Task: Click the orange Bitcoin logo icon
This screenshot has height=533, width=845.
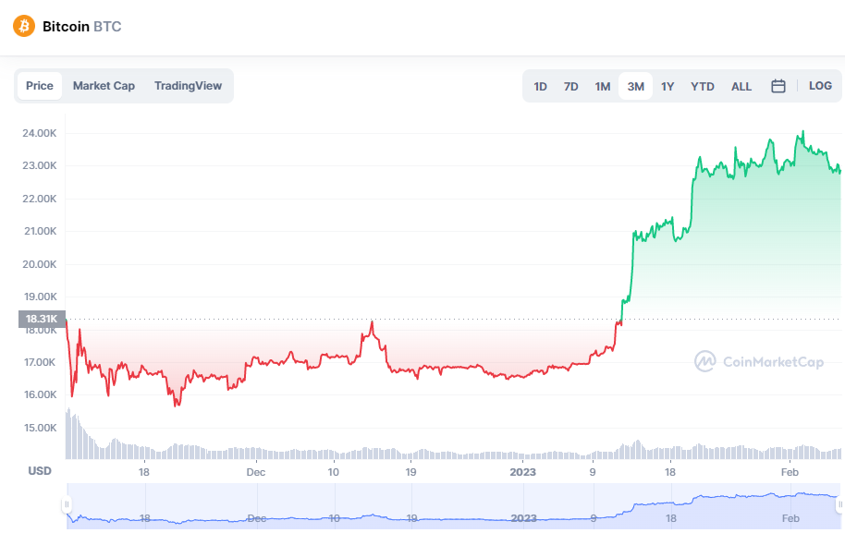Action: pos(24,26)
